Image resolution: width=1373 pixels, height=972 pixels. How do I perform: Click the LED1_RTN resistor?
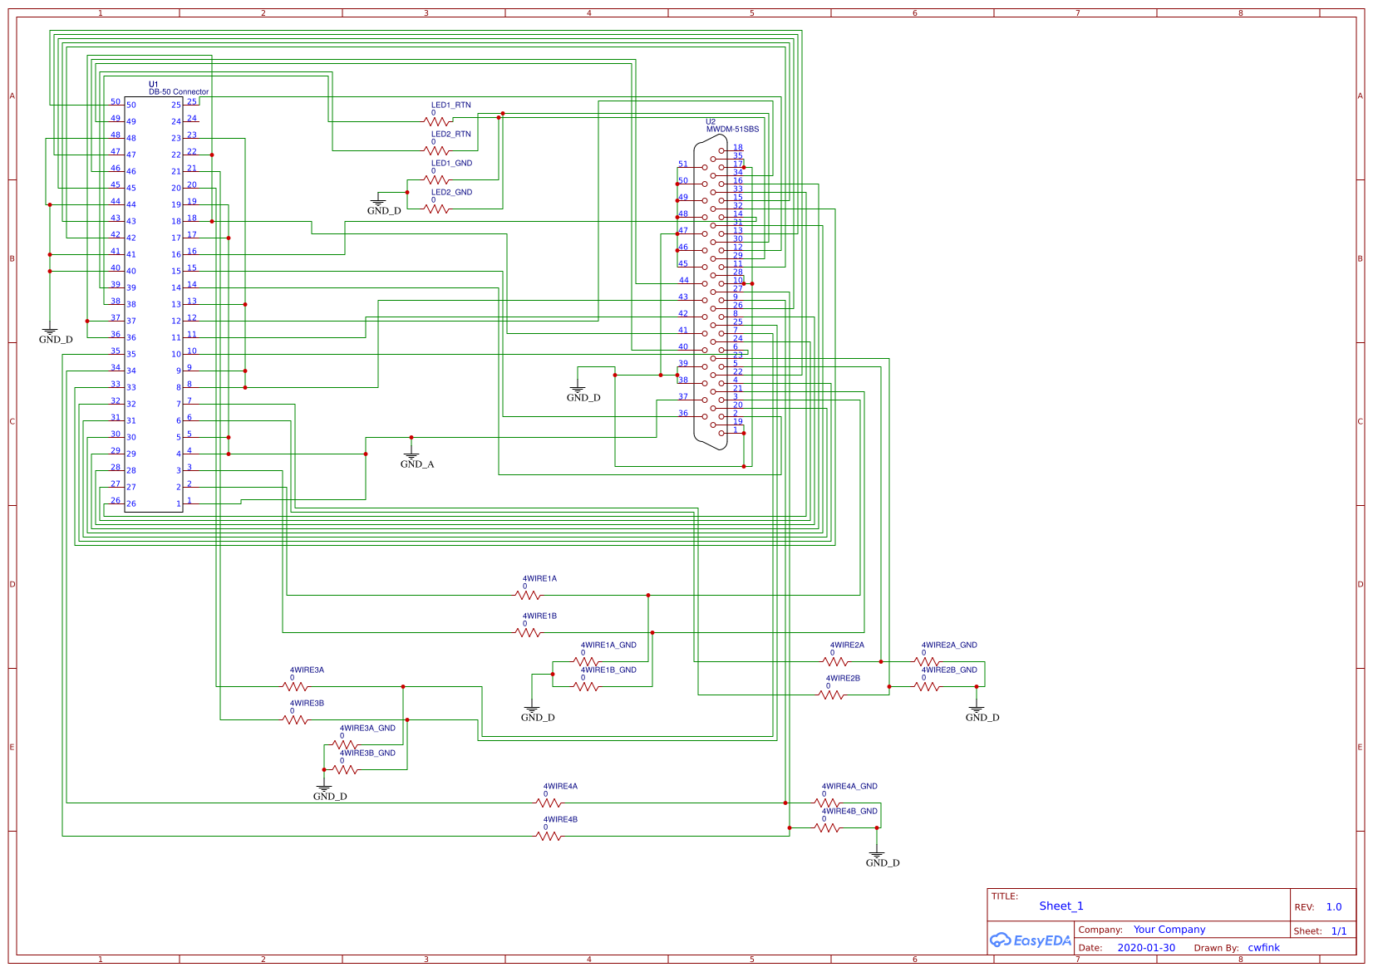[438, 120]
